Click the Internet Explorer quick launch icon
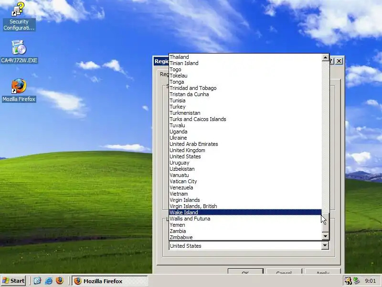Image resolution: width=382 pixels, height=287 pixels. (49, 281)
